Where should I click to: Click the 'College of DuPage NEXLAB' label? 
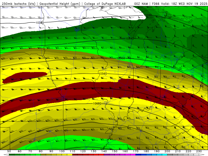(105, 4)
